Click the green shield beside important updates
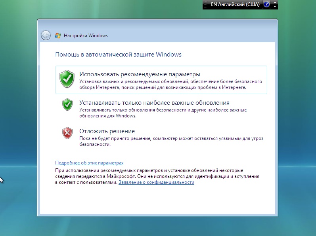Viewport: 316px width, 236px height. pos(67,104)
